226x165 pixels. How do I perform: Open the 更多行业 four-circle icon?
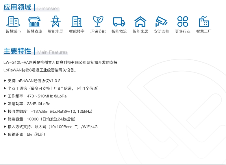[183, 22]
